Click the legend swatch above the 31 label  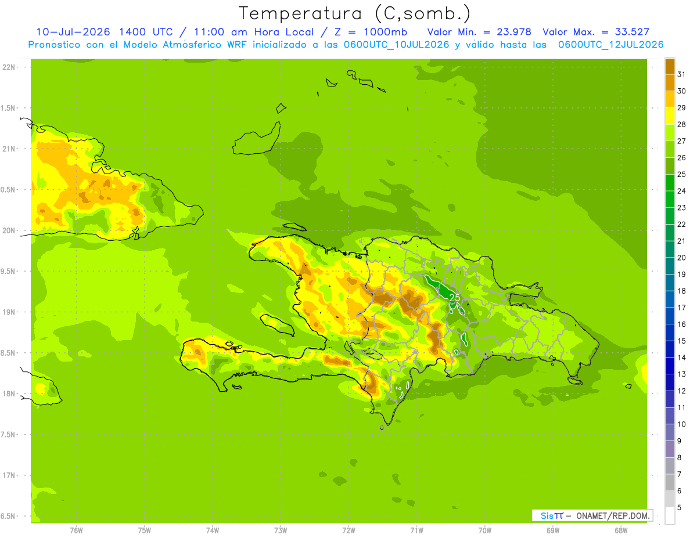[x=670, y=66]
